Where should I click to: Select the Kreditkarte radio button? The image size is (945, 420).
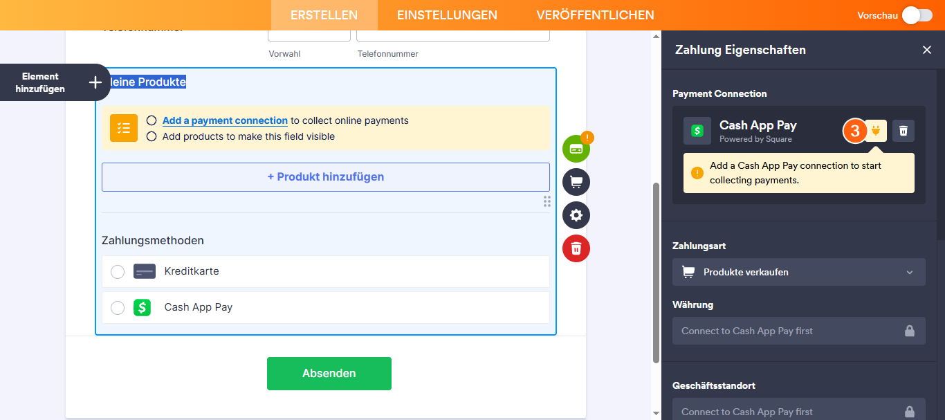[118, 271]
